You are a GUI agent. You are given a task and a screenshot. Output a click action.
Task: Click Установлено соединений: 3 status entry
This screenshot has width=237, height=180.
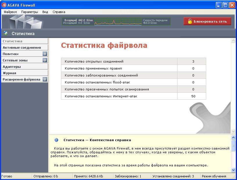[173, 176]
